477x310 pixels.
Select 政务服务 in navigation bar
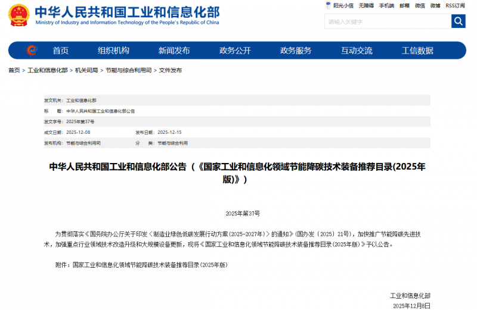coord(296,51)
